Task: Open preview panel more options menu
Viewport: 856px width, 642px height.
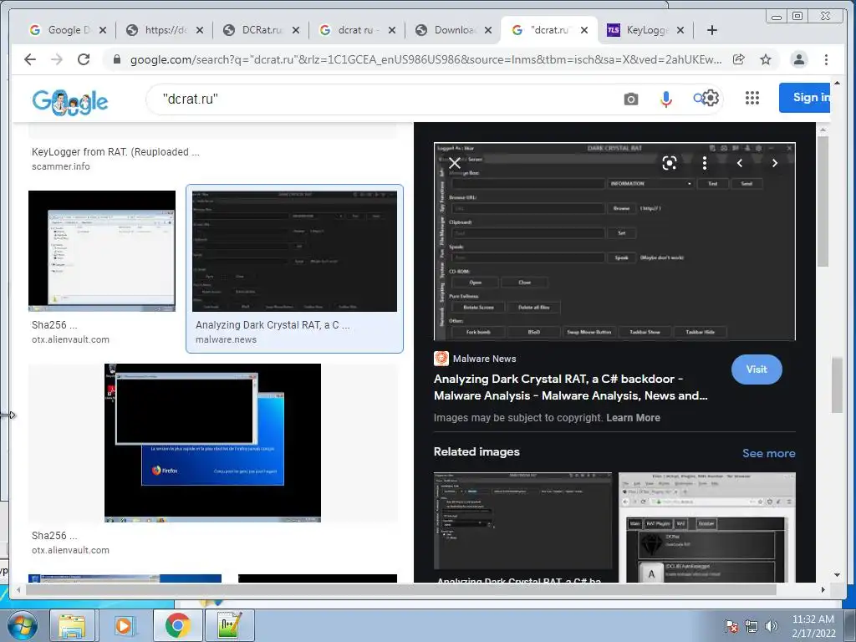Action: (x=704, y=163)
